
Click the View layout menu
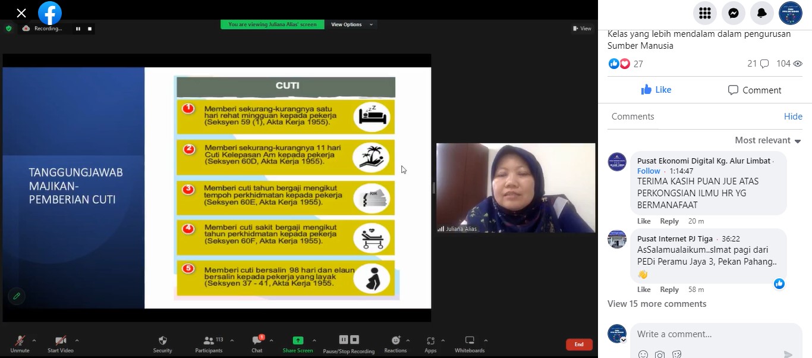click(x=582, y=29)
